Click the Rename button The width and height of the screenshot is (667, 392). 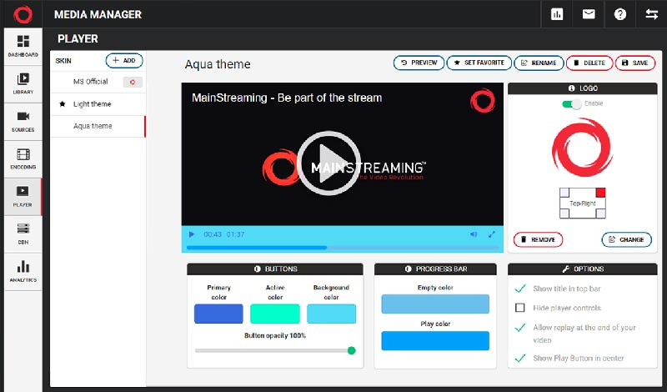coord(539,63)
